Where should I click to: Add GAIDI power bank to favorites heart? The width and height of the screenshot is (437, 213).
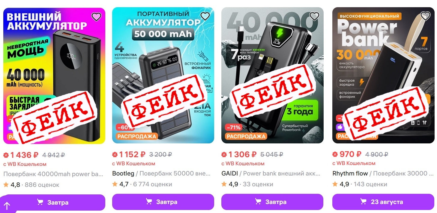click(314, 16)
